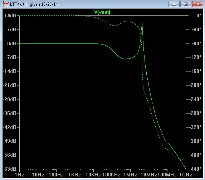205x180 pixels.
Task: Click the 0° label on phase axis
Action: 199,15
